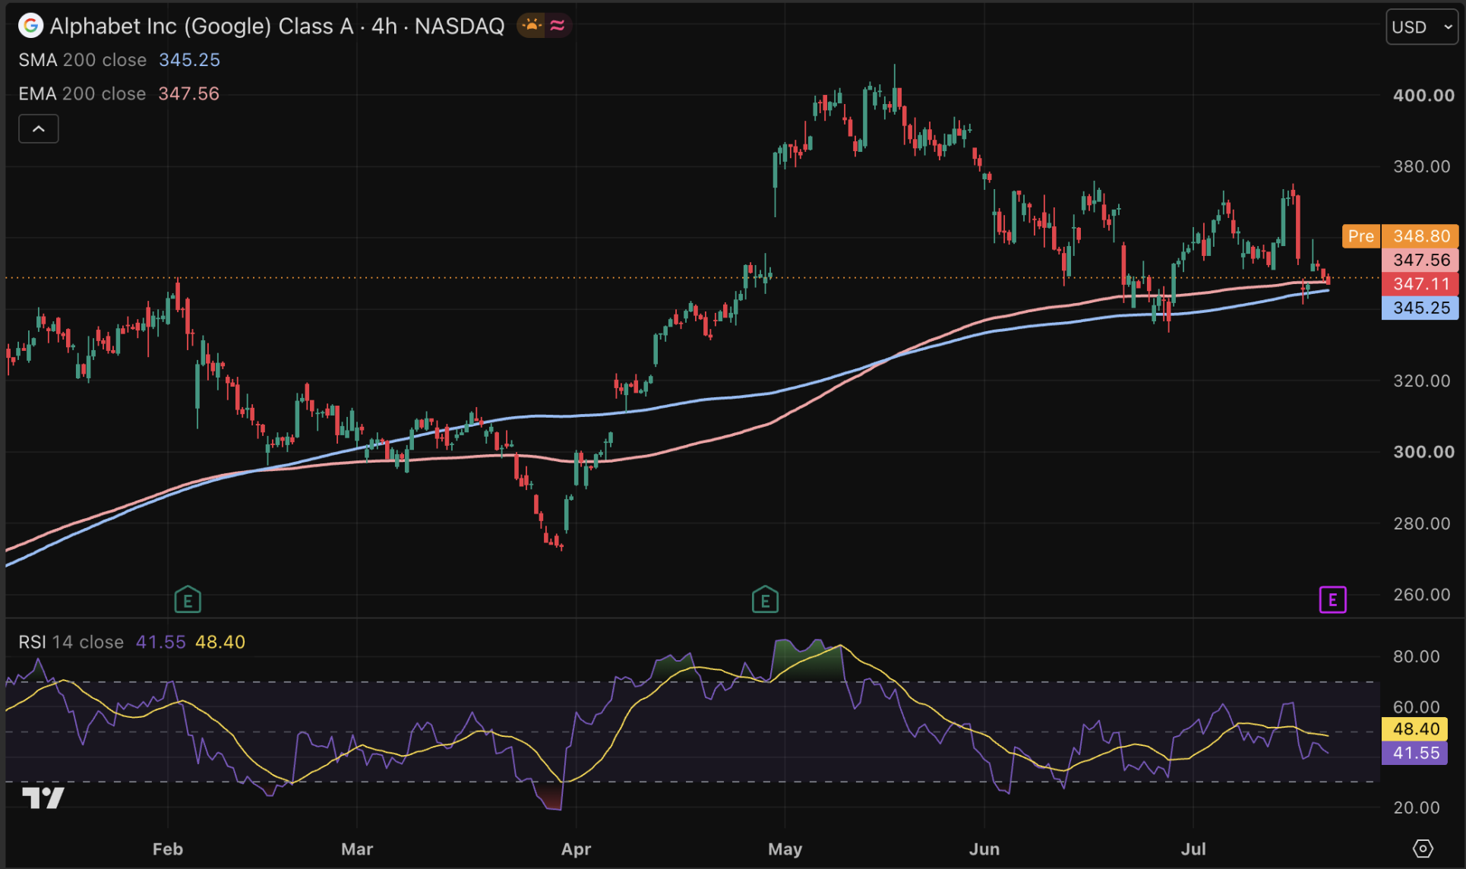This screenshot has width=1466, height=869.
Task: Click the late-April earnings E marker
Action: pyautogui.click(x=765, y=600)
